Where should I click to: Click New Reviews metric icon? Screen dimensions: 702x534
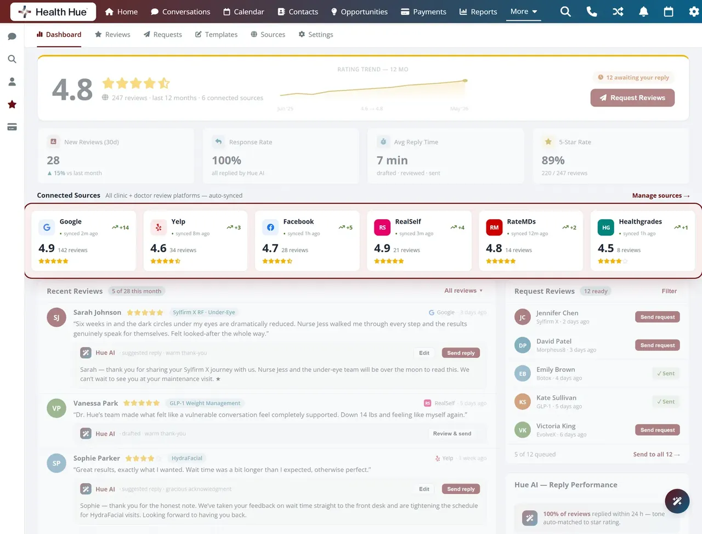(x=53, y=141)
